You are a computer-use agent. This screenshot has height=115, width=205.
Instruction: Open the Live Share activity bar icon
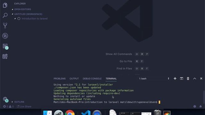click(5, 57)
